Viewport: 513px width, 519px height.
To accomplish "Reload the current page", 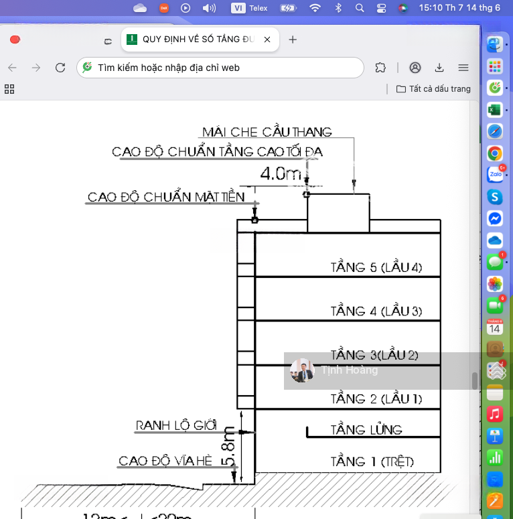I will tap(60, 68).
